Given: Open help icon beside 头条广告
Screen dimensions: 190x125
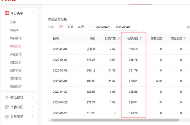Looking at the screenshot, I should [x=118, y=38].
